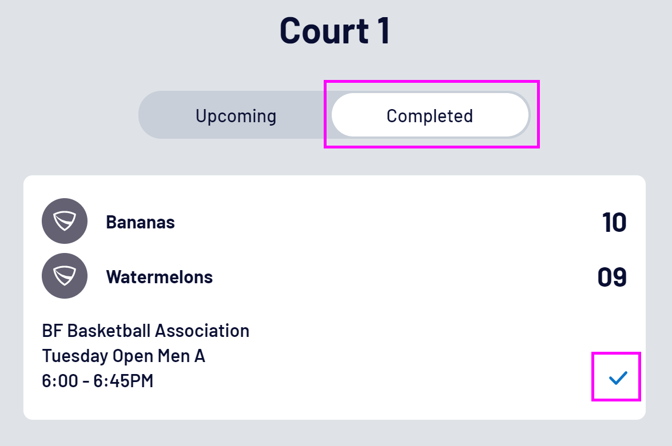
Task: Click the Bananas score of 10
Action: [x=614, y=222]
